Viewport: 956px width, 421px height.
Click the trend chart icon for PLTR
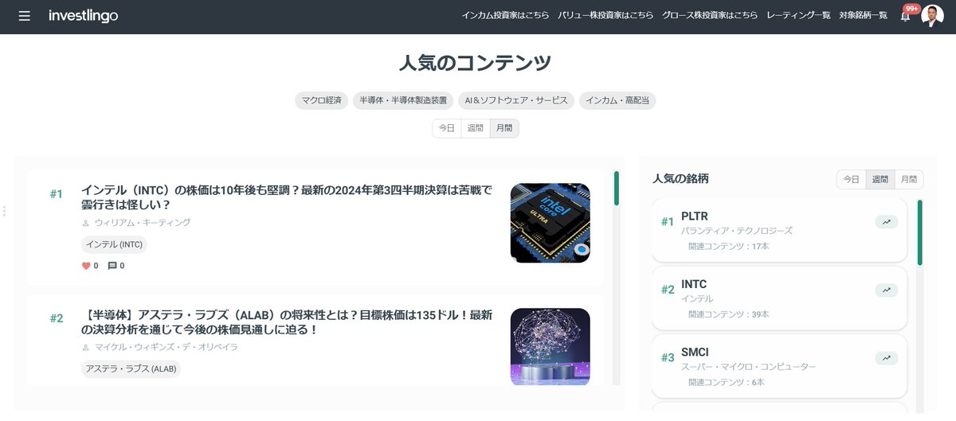click(886, 222)
